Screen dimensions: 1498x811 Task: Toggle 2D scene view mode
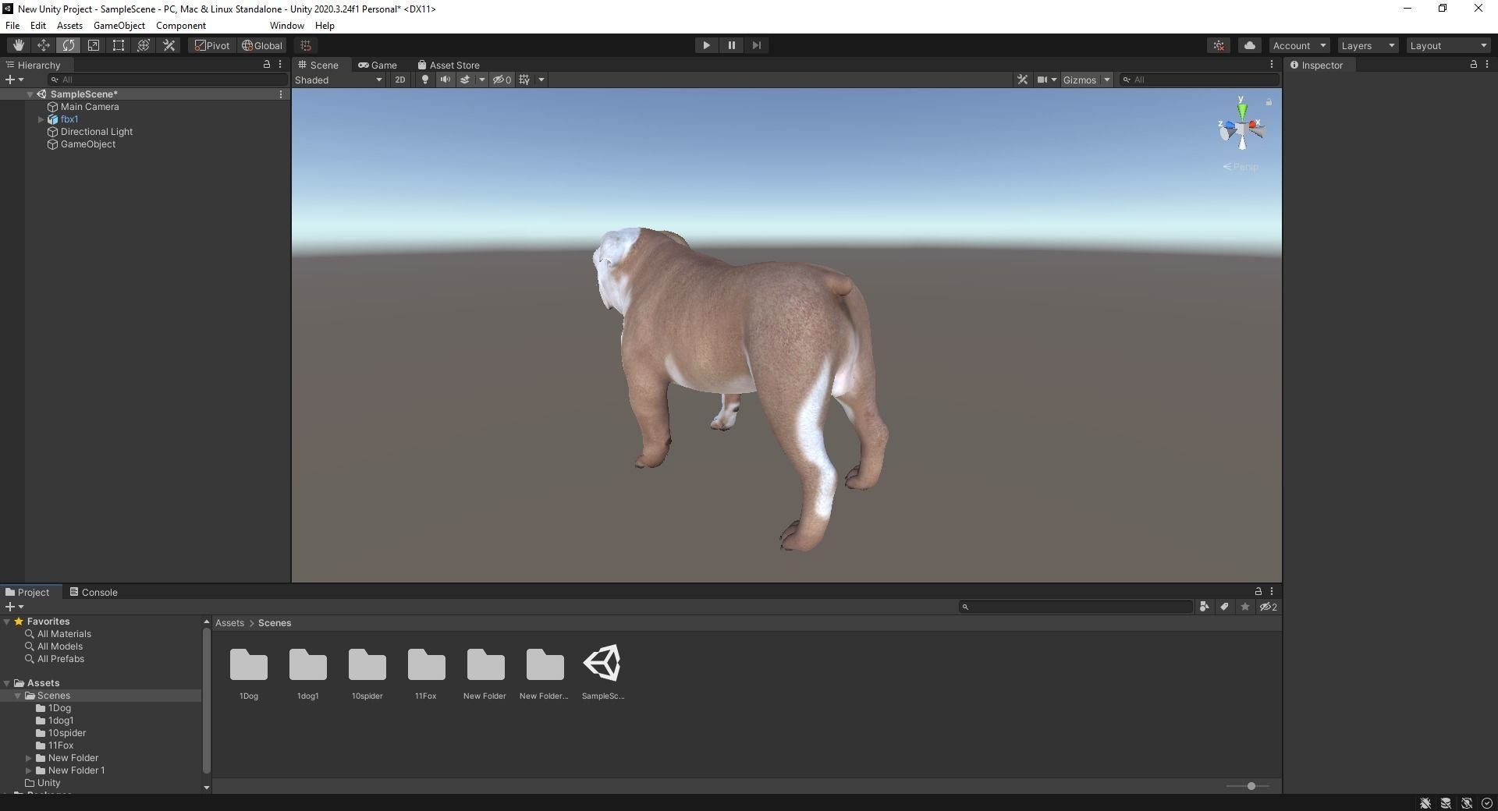400,80
